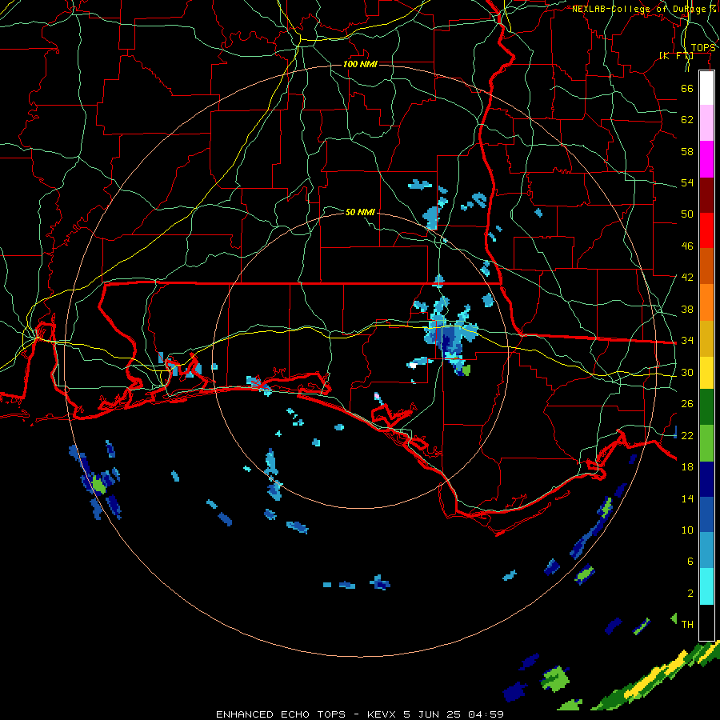This screenshot has height=720, width=720.
Task: Select the legend value 18
Action: (x=687, y=467)
